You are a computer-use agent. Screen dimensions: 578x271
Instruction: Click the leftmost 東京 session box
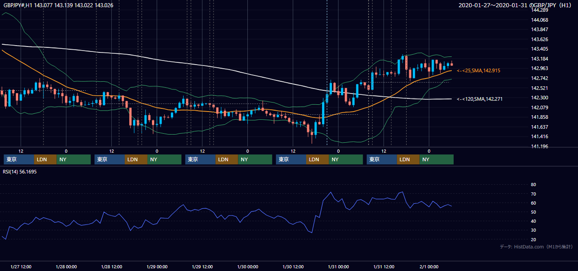19,159
